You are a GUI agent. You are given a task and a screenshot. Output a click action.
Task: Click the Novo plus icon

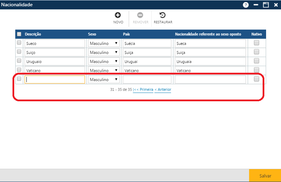(118, 15)
